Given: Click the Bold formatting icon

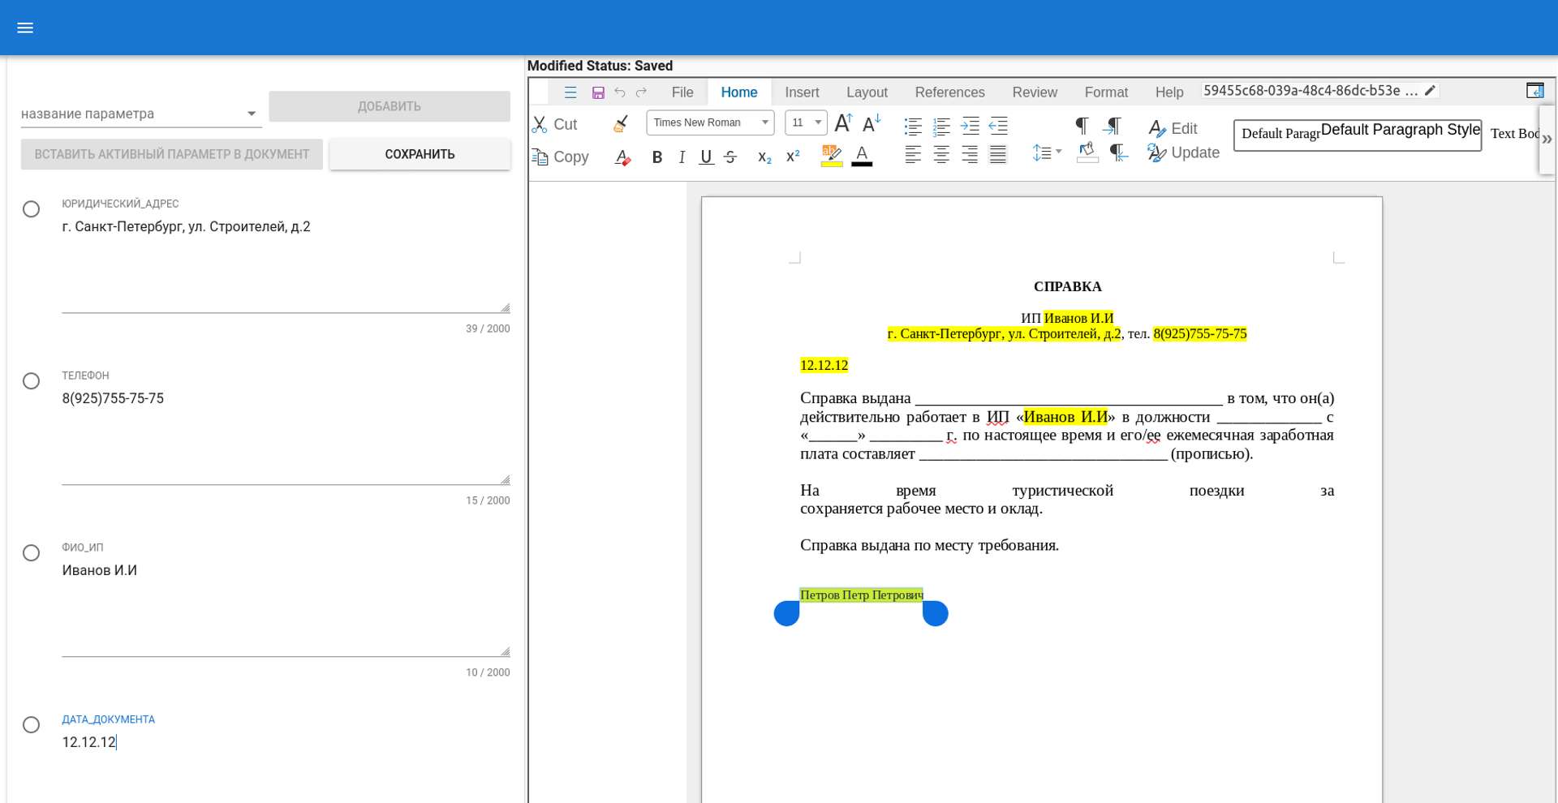Looking at the screenshot, I should pos(656,157).
